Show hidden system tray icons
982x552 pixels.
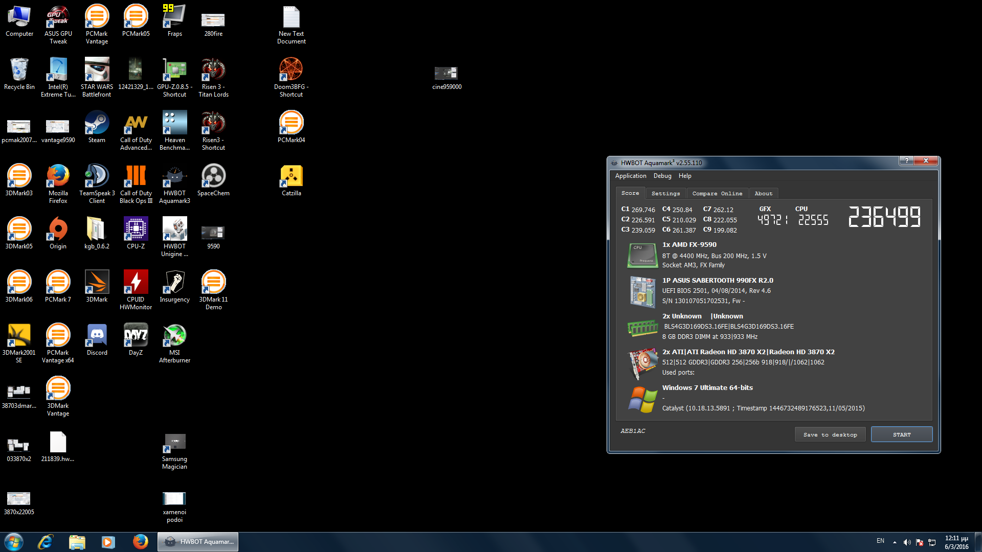[x=895, y=542]
